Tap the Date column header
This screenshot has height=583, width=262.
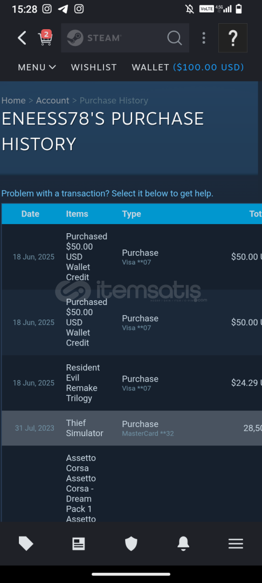[x=30, y=214]
